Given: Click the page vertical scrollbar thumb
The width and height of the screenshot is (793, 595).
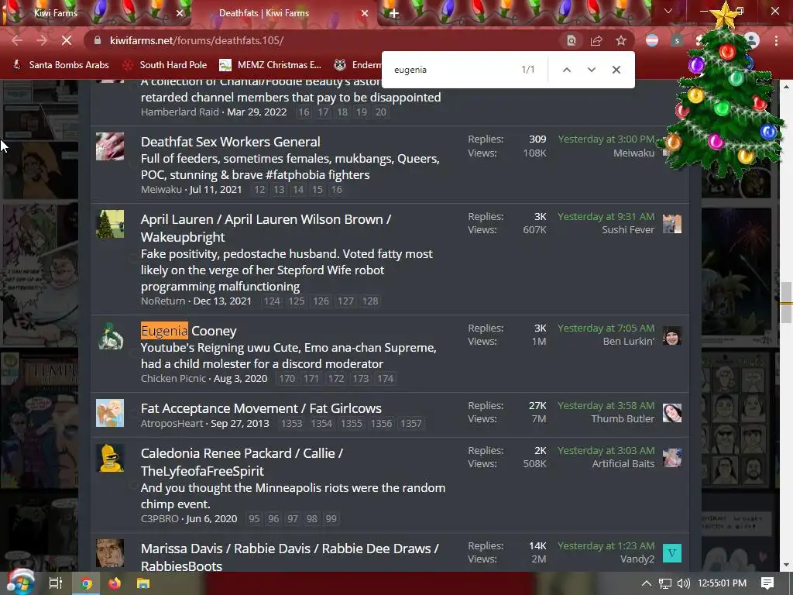Looking at the screenshot, I should click(x=786, y=303).
